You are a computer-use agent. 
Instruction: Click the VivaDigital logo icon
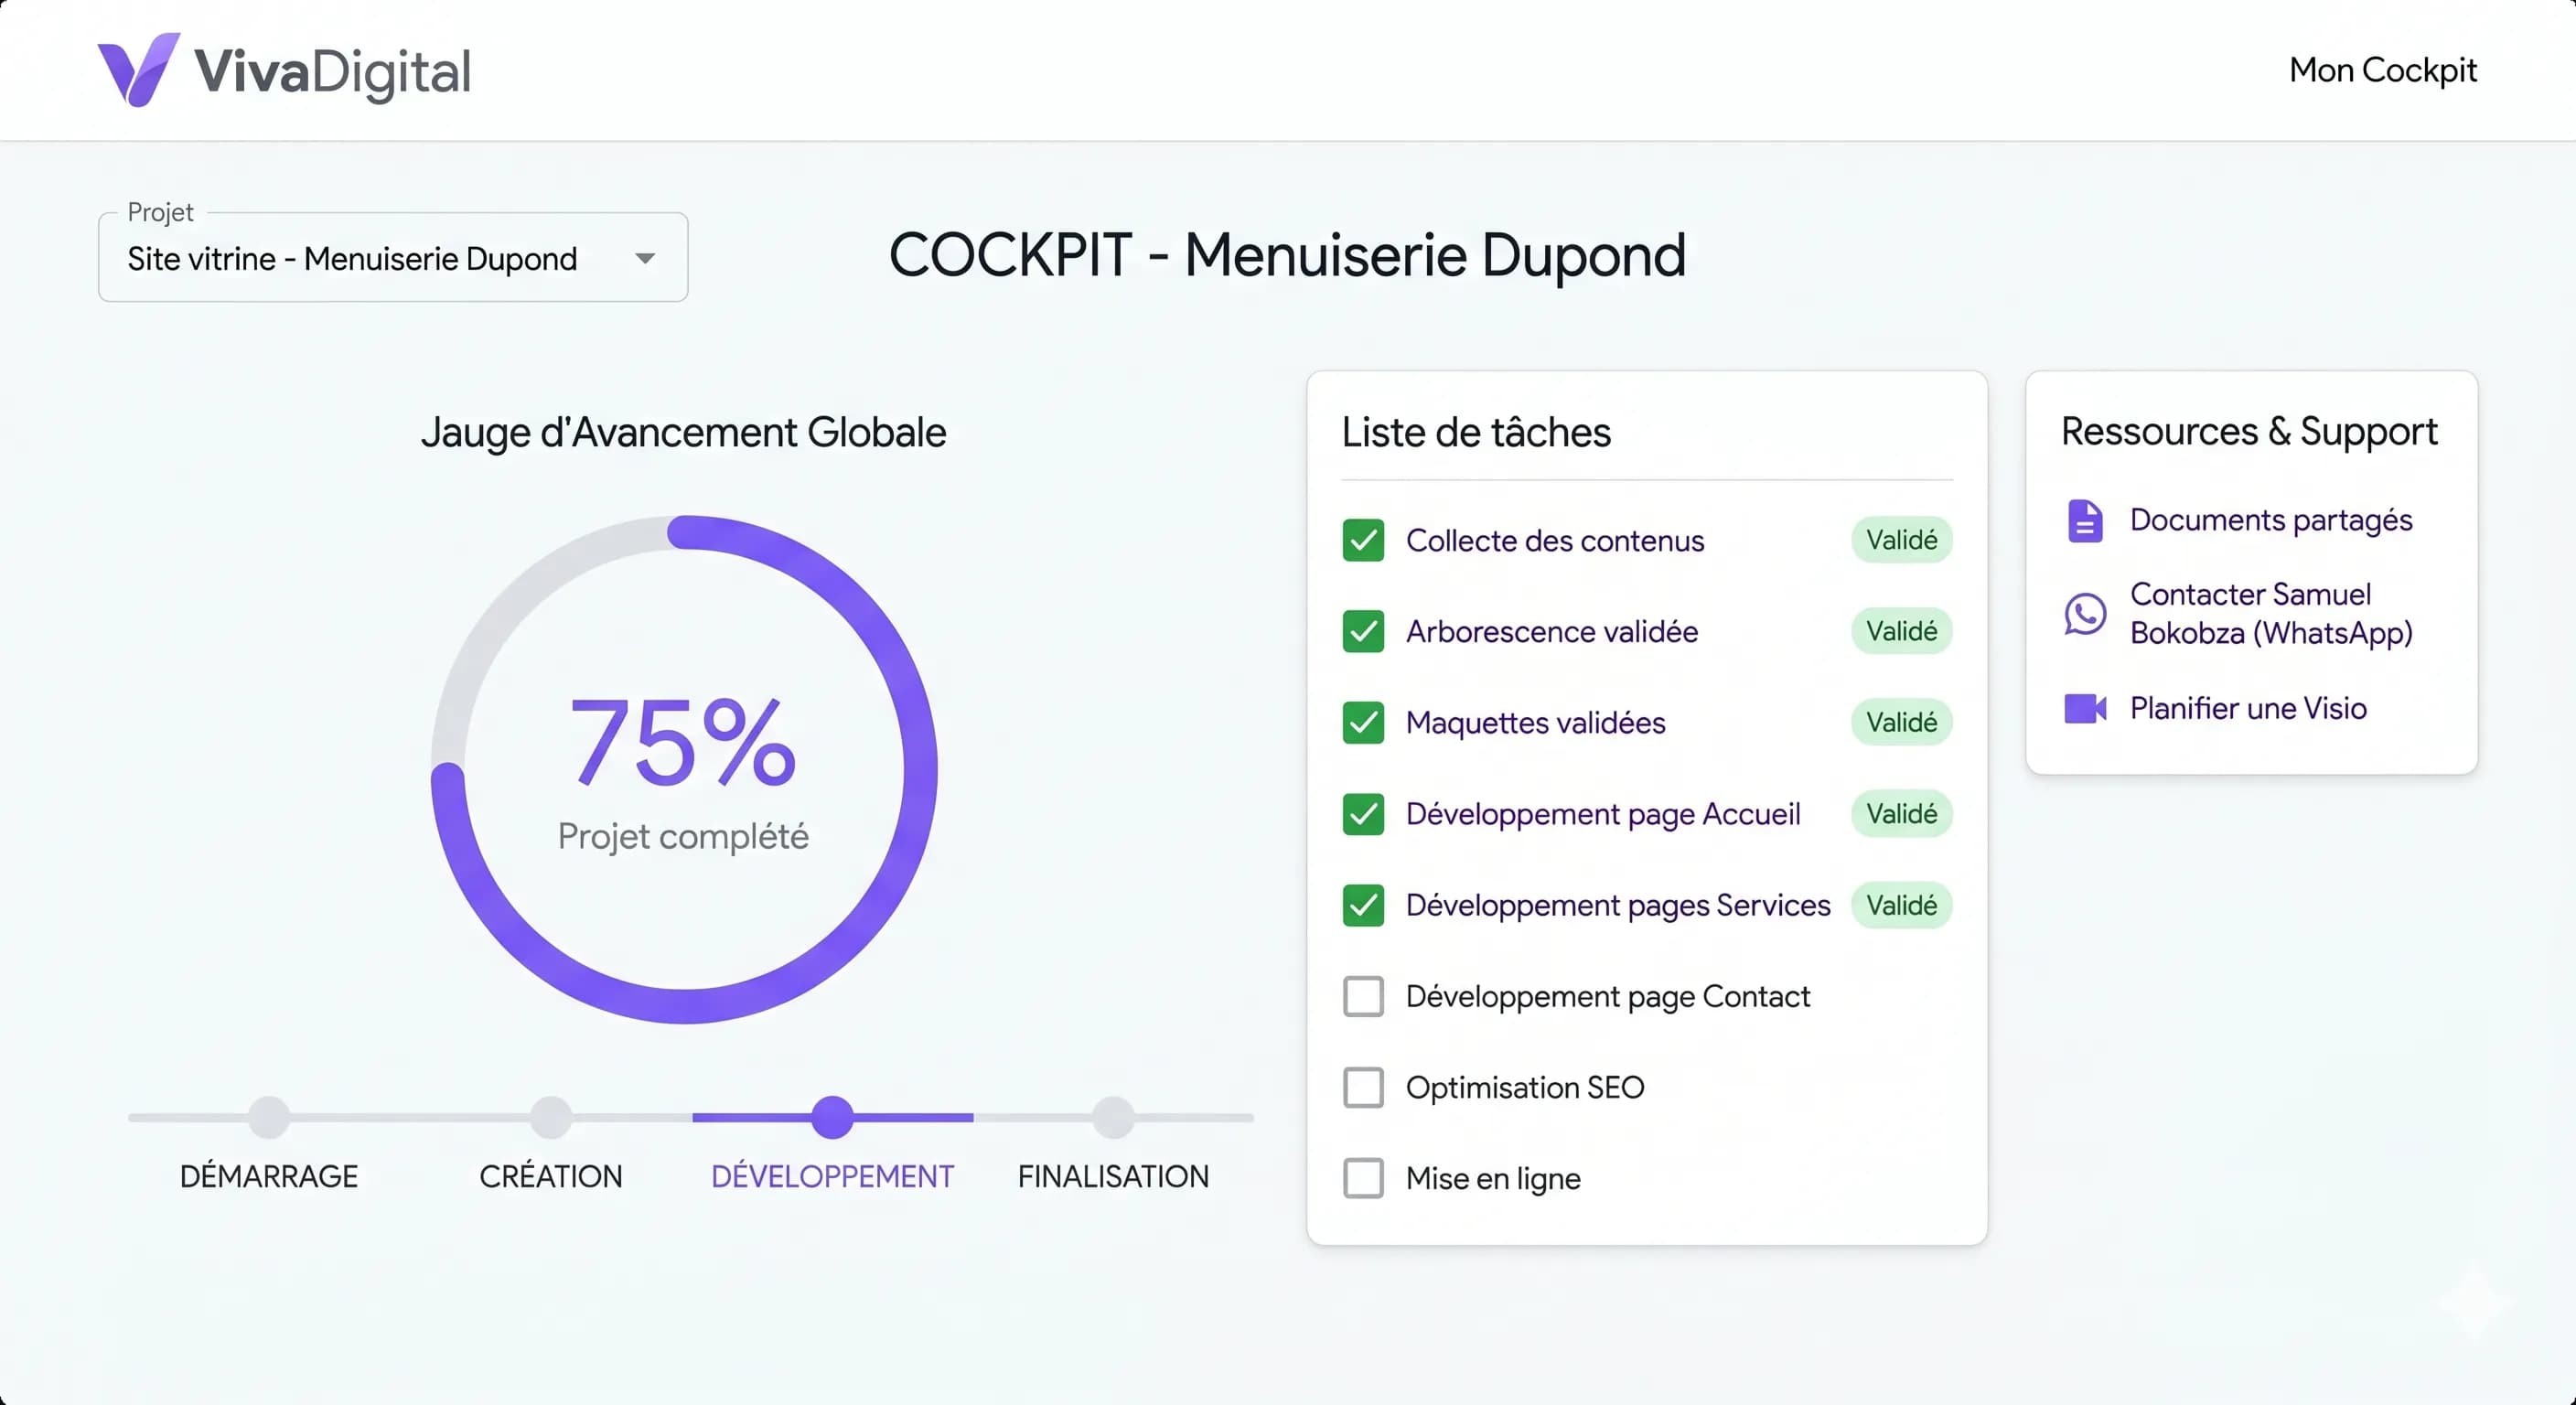(138, 70)
